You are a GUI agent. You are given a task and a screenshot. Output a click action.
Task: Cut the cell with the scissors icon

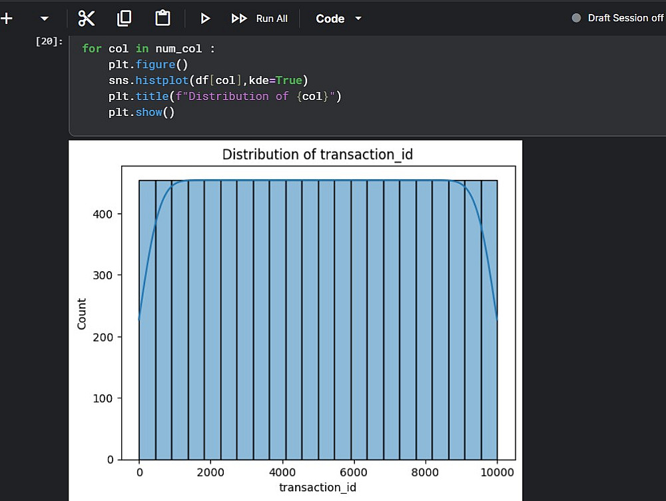tap(87, 19)
